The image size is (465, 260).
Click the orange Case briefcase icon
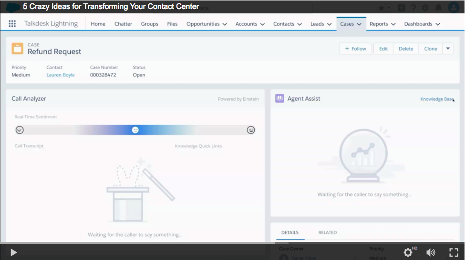(x=18, y=48)
